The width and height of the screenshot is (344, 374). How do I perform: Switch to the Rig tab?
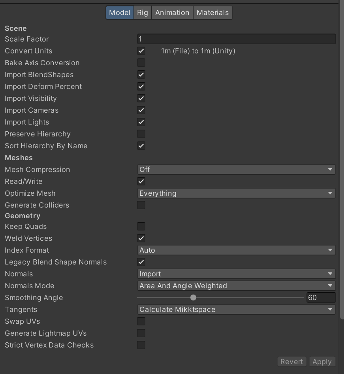tap(143, 13)
